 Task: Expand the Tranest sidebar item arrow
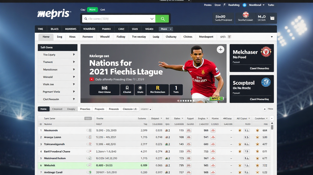point(74,62)
